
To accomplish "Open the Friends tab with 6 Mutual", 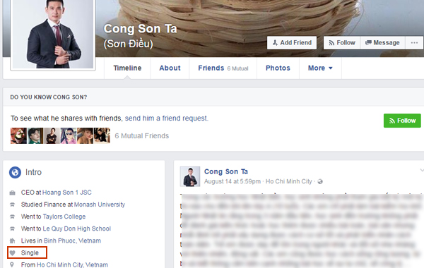I will point(223,68).
